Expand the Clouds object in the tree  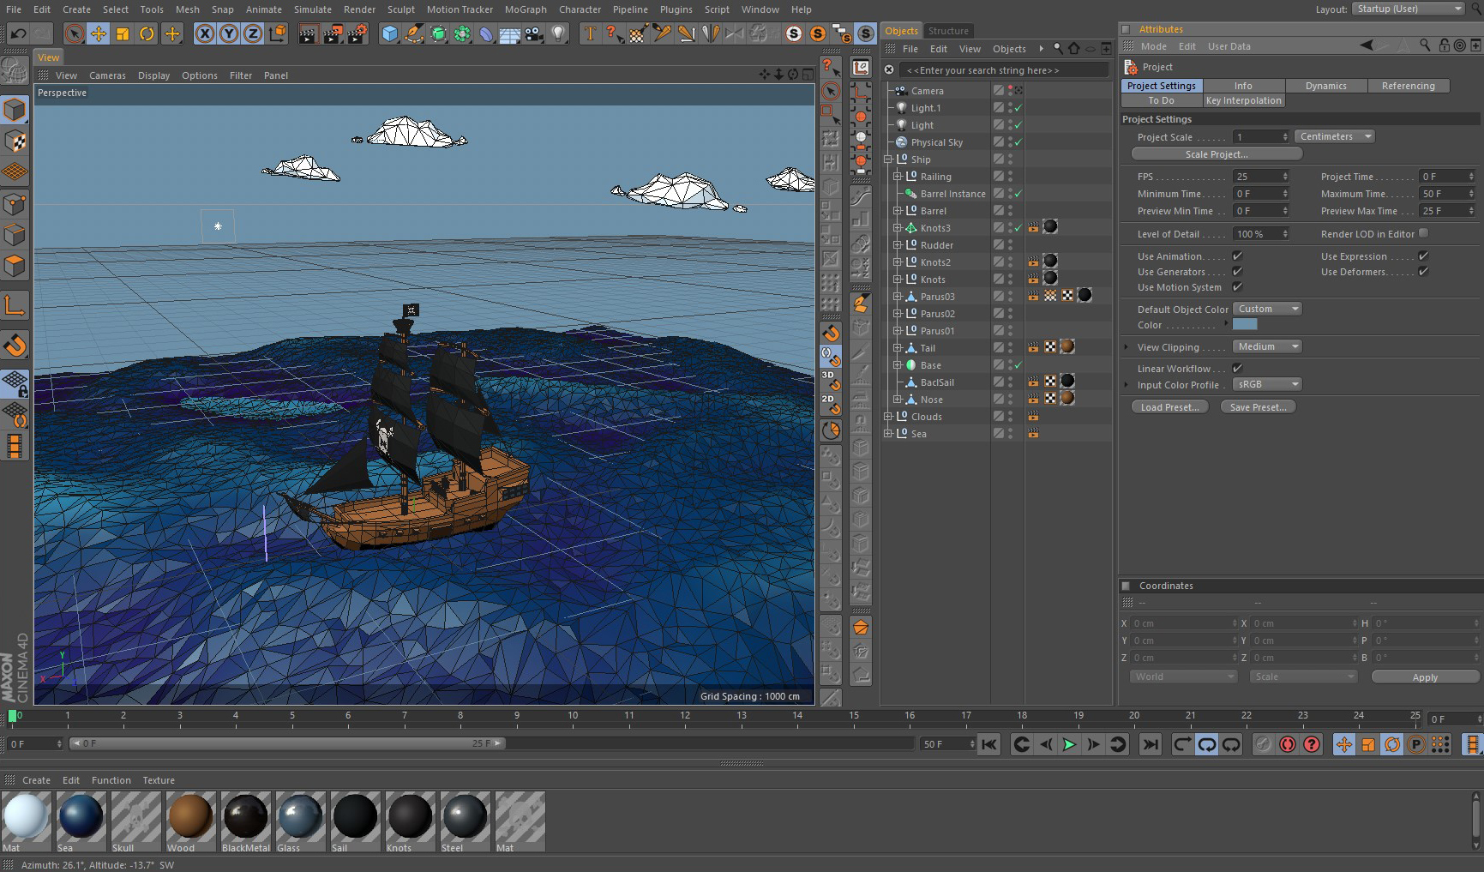888,417
